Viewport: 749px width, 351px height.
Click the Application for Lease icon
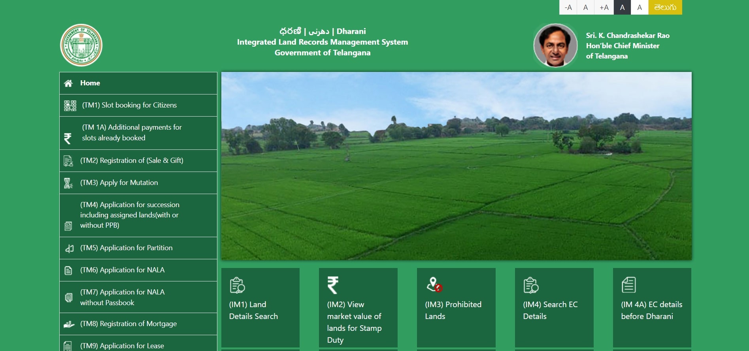pyautogui.click(x=68, y=346)
